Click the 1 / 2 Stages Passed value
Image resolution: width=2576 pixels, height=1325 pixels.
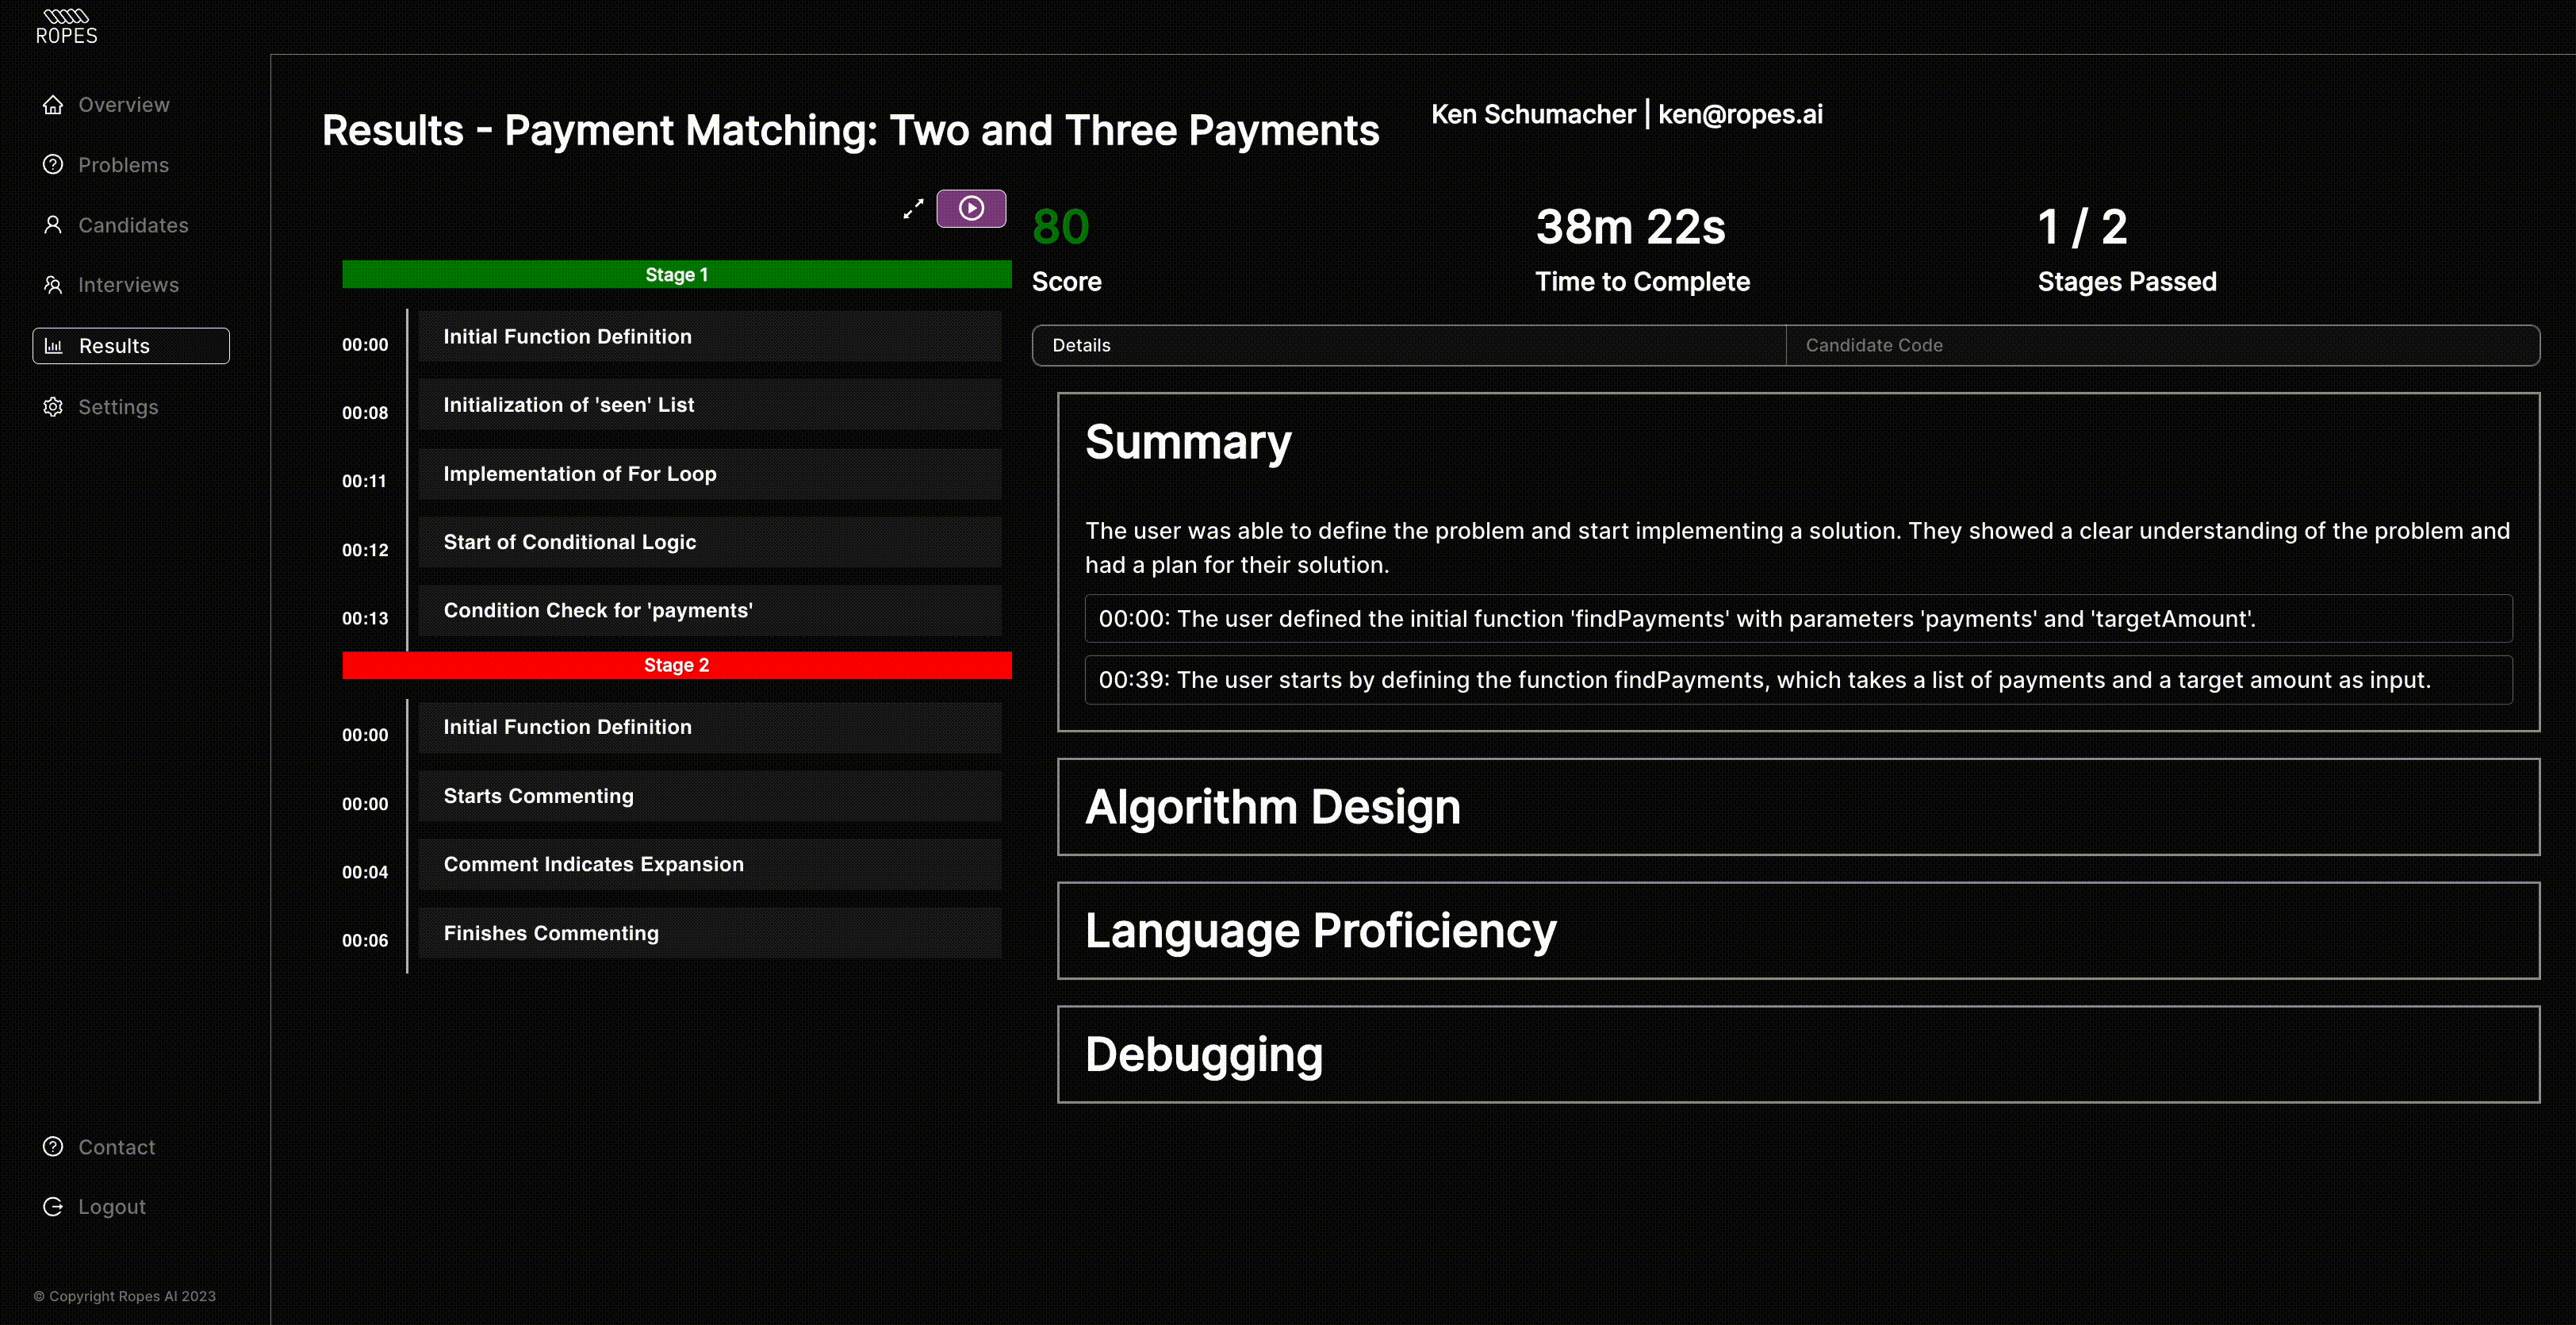tap(2083, 227)
